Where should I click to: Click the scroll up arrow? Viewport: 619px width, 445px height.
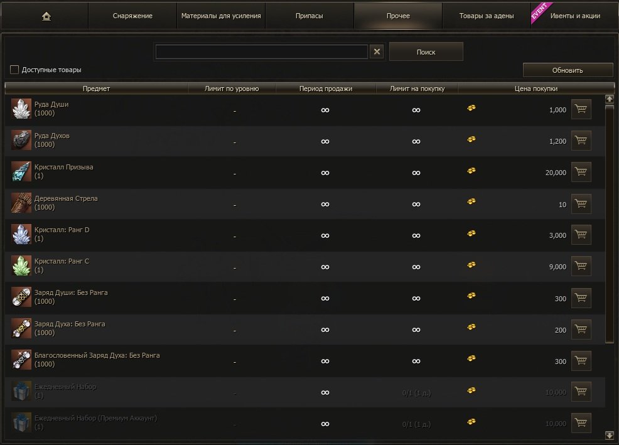point(610,99)
